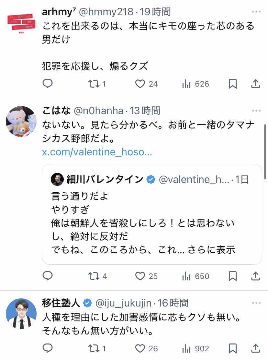The image size is (268, 361).
Task: View analytics showing 650 views
Action: [x=195, y=276]
